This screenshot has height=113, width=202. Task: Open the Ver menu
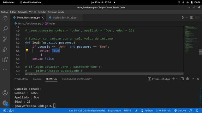click(31, 12)
